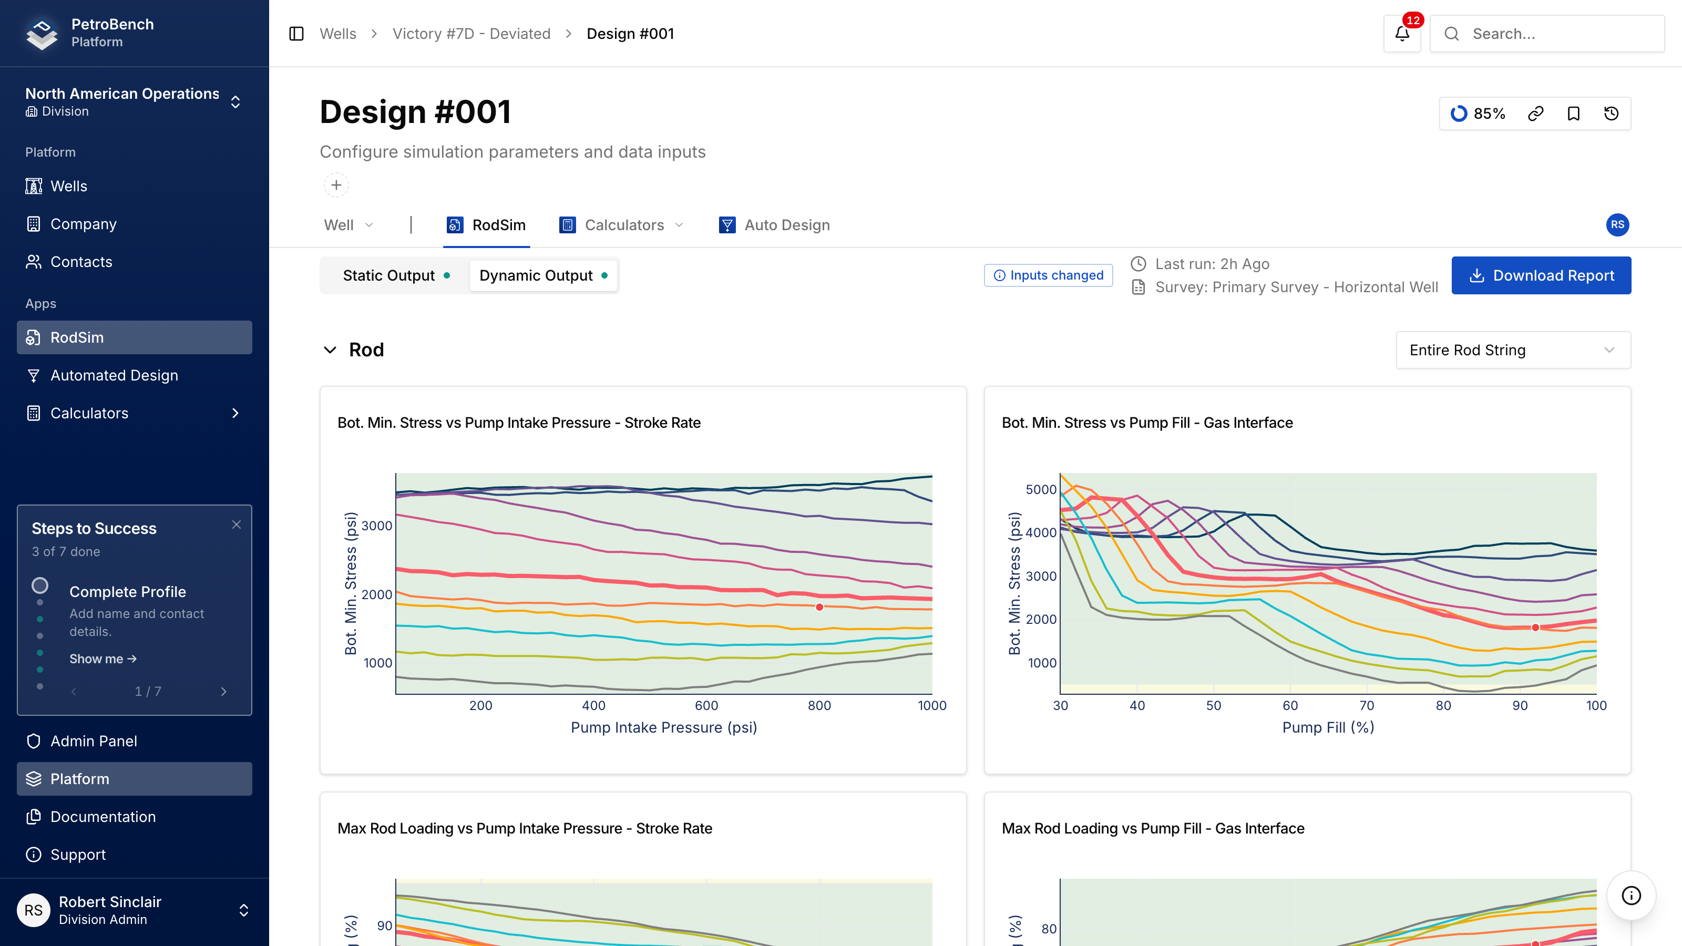Image resolution: width=1682 pixels, height=946 pixels.
Task: Select the Dynamic Output toggle
Action: coord(543,275)
